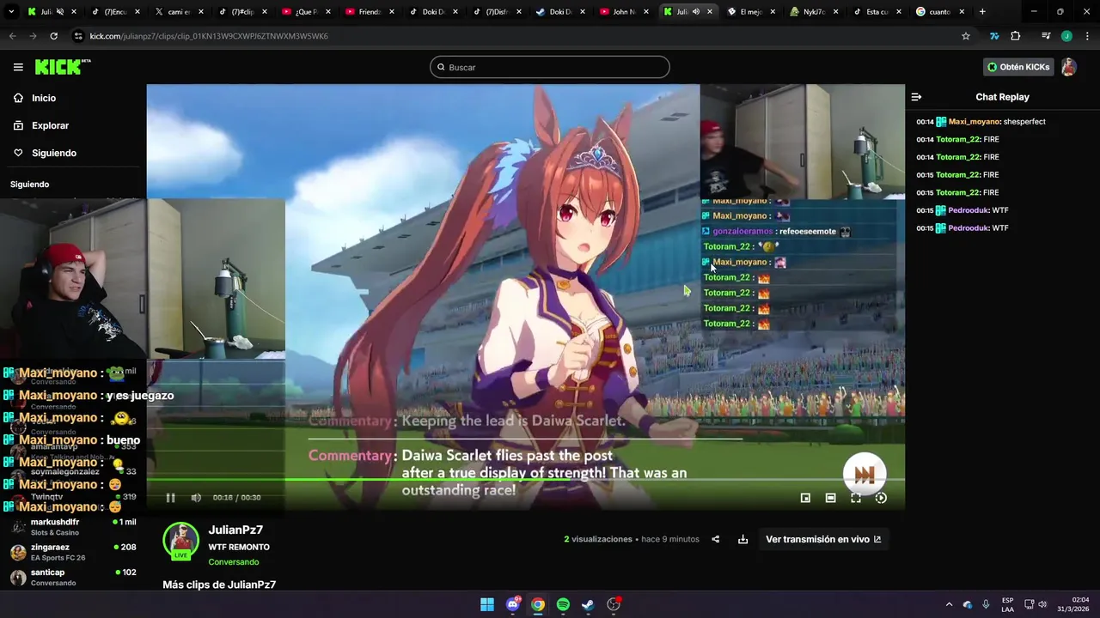Image resolution: width=1100 pixels, height=618 pixels.
Task: Open user profile avatar menu
Action: point(1068,67)
